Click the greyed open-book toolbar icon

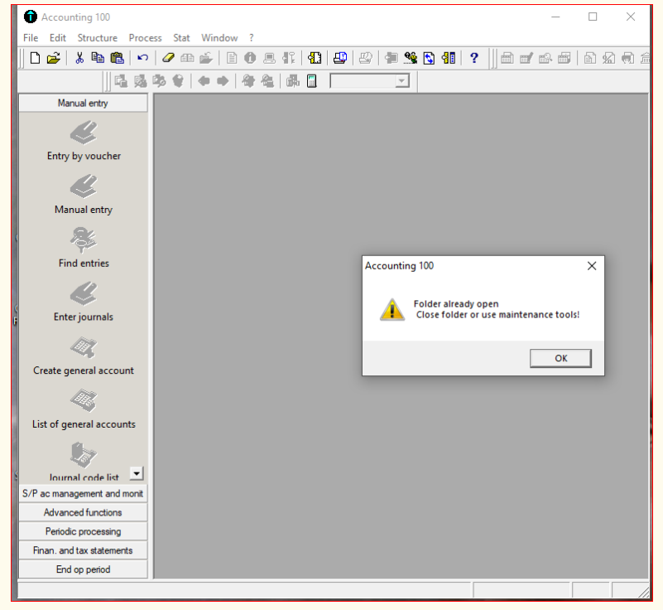tap(187, 58)
